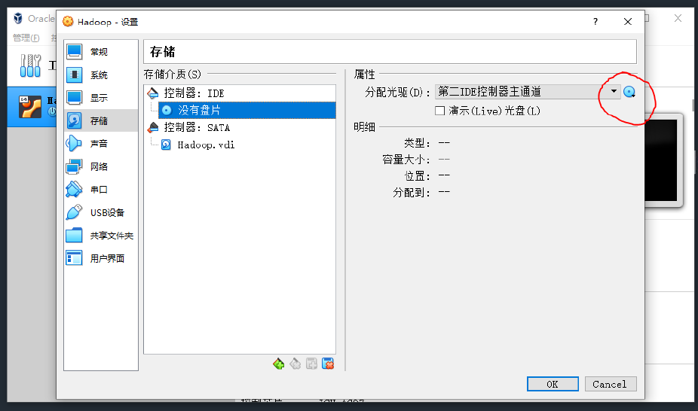Open the USB设备 settings category

(x=100, y=212)
